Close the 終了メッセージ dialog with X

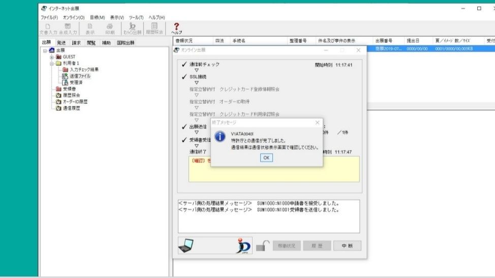pyautogui.click(x=318, y=123)
